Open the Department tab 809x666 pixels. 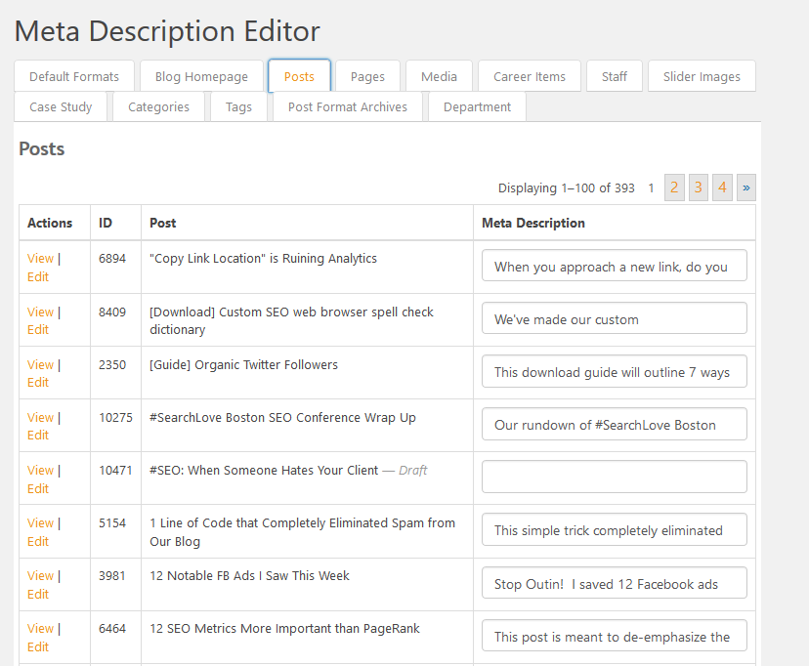477,106
